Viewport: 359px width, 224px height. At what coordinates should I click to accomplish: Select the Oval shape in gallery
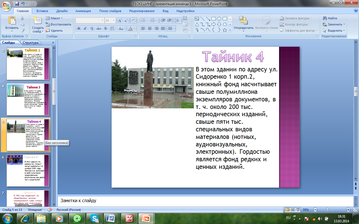click(x=219, y=19)
